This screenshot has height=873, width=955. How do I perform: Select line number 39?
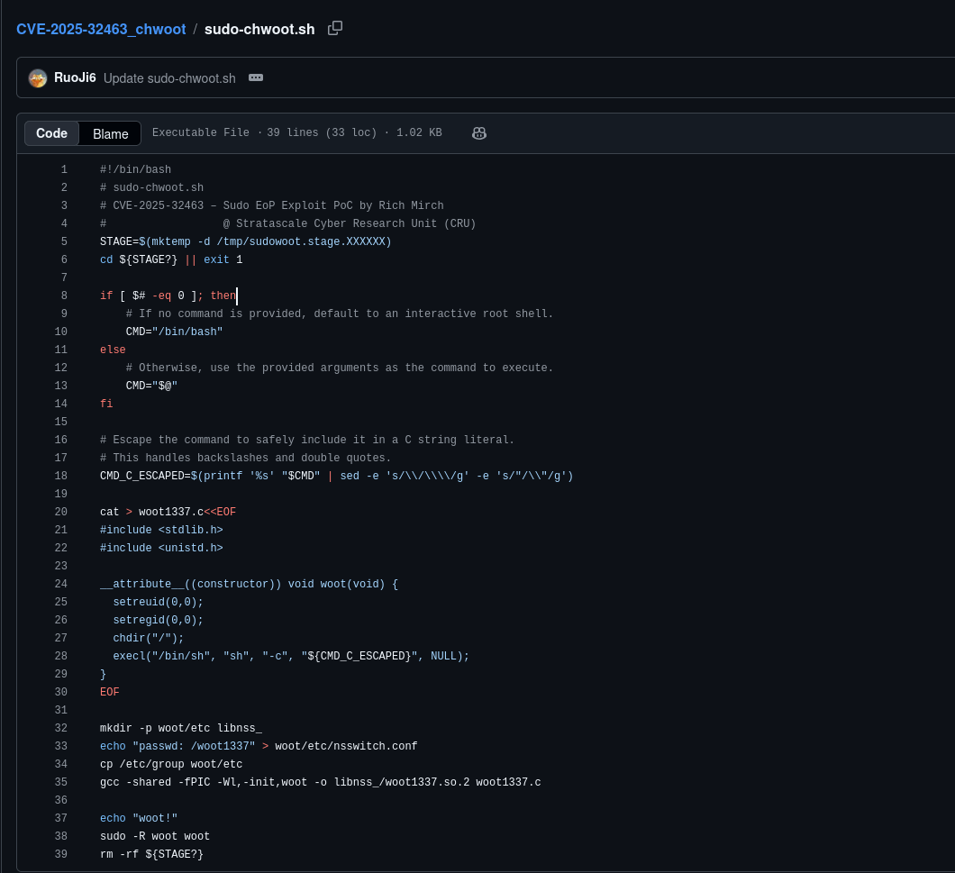point(61,854)
